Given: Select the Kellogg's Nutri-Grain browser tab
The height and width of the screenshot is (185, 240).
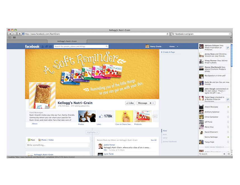Looking at the screenshot, I should (67, 41).
